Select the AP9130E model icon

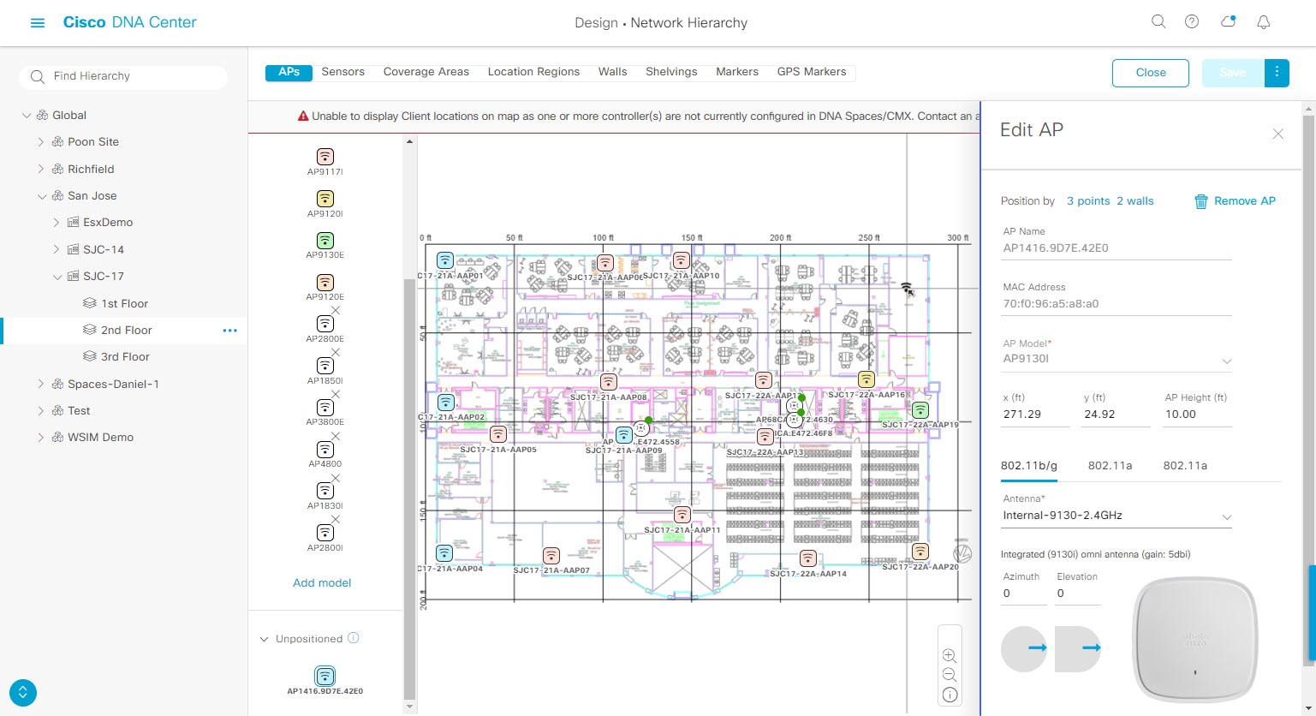[x=325, y=241]
